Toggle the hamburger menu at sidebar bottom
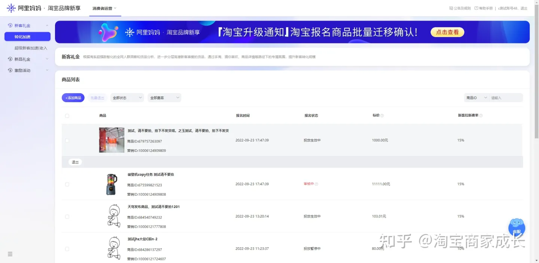The width and height of the screenshot is (539, 263). pyautogui.click(x=10, y=254)
